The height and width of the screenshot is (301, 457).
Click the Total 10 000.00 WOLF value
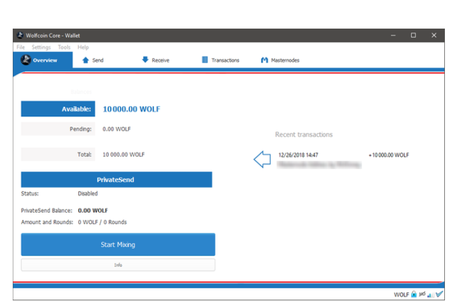click(x=123, y=154)
